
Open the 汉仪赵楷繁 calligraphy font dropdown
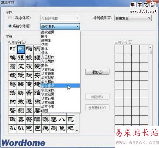click(60, 18)
